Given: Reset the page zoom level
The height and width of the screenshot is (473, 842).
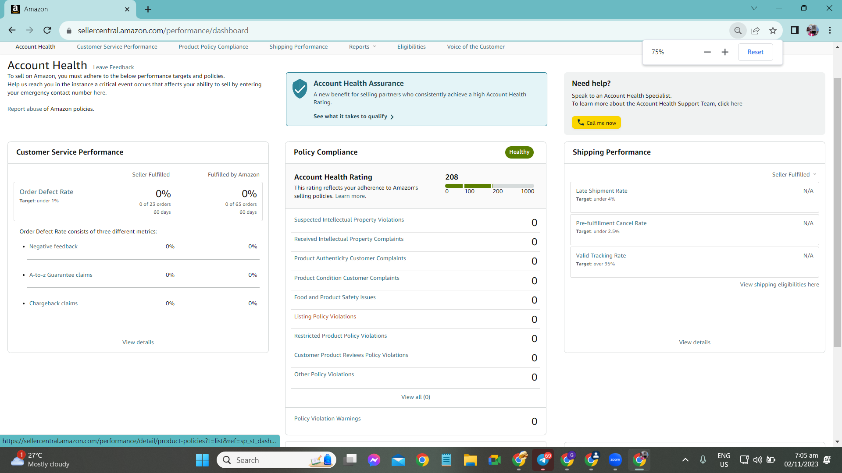Looking at the screenshot, I should point(755,52).
